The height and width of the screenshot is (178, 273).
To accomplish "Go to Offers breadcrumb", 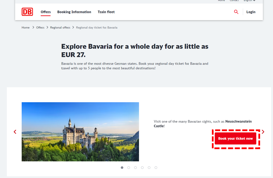I will [x=40, y=28].
